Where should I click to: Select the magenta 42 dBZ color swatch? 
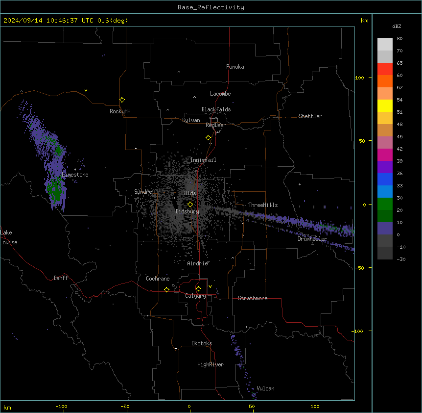385,155
